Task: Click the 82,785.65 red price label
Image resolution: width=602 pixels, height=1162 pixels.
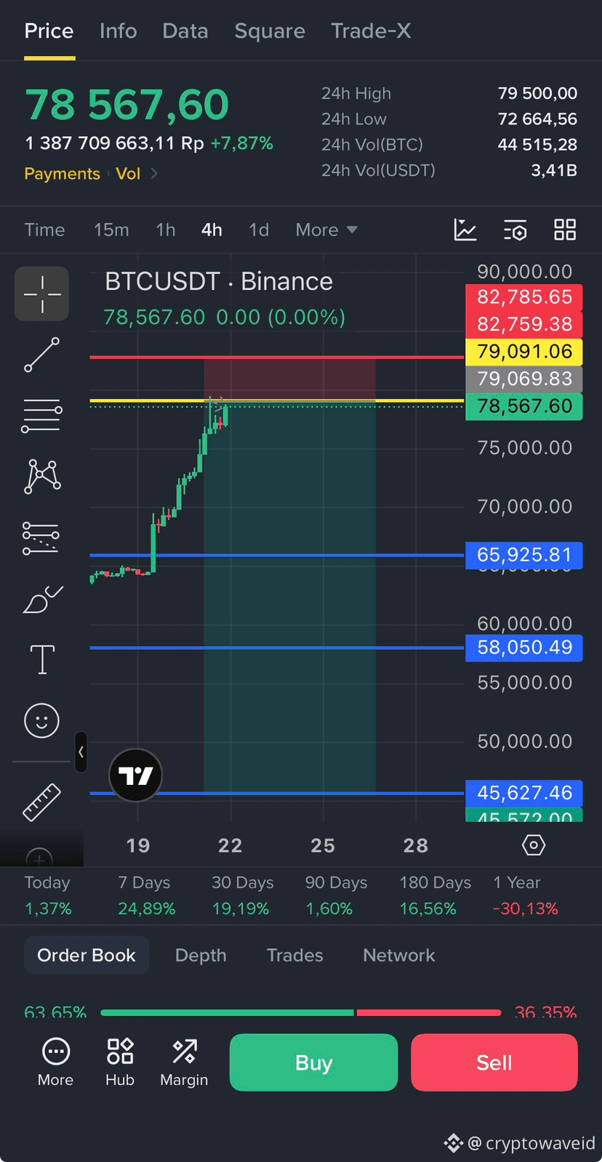Action: 524,297
